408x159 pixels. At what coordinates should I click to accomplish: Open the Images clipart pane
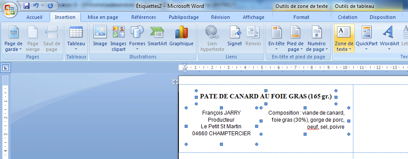click(119, 38)
